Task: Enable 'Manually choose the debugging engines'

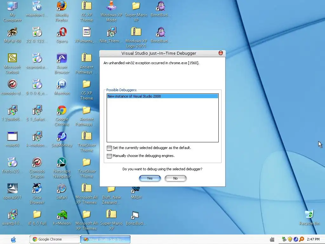Action: click(x=109, y=156)
